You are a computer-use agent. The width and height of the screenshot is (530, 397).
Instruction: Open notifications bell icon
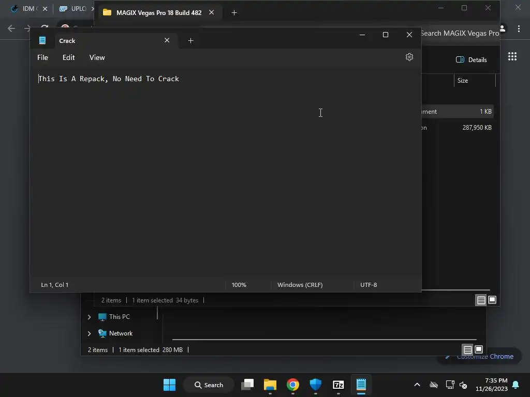(x=516, y=385)
